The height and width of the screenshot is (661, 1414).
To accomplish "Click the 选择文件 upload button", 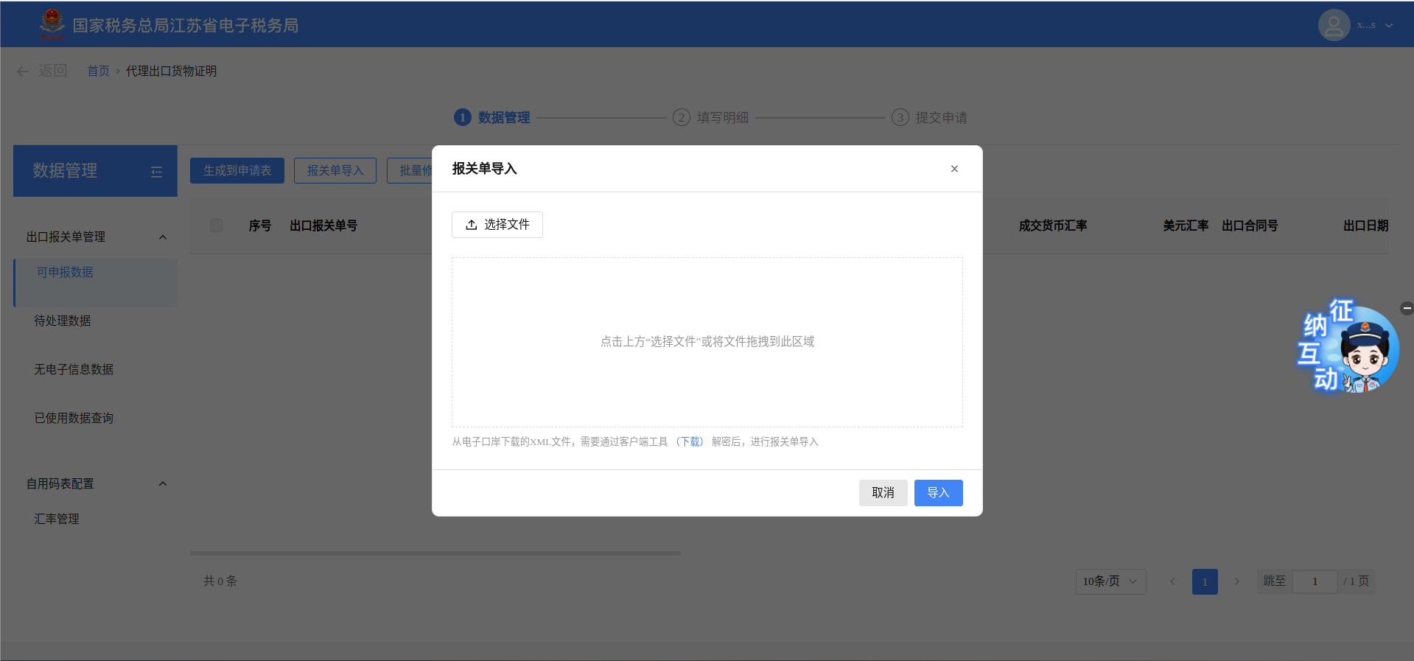I will (497, 225).
